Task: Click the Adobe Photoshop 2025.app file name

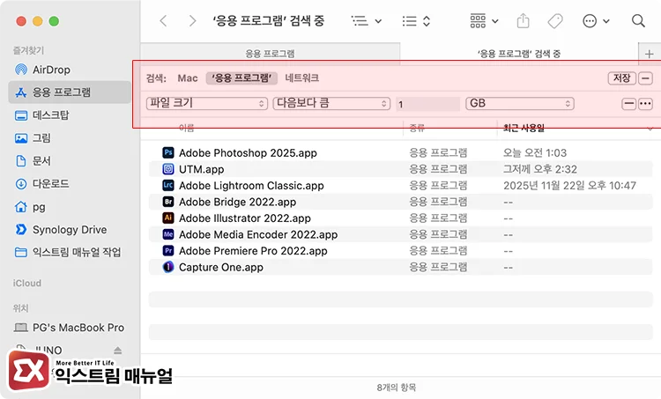Action: (x=248, y=153)
